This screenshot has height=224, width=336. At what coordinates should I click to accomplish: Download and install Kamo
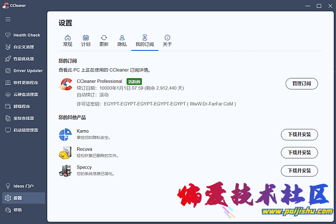click(x=299, y=134)
